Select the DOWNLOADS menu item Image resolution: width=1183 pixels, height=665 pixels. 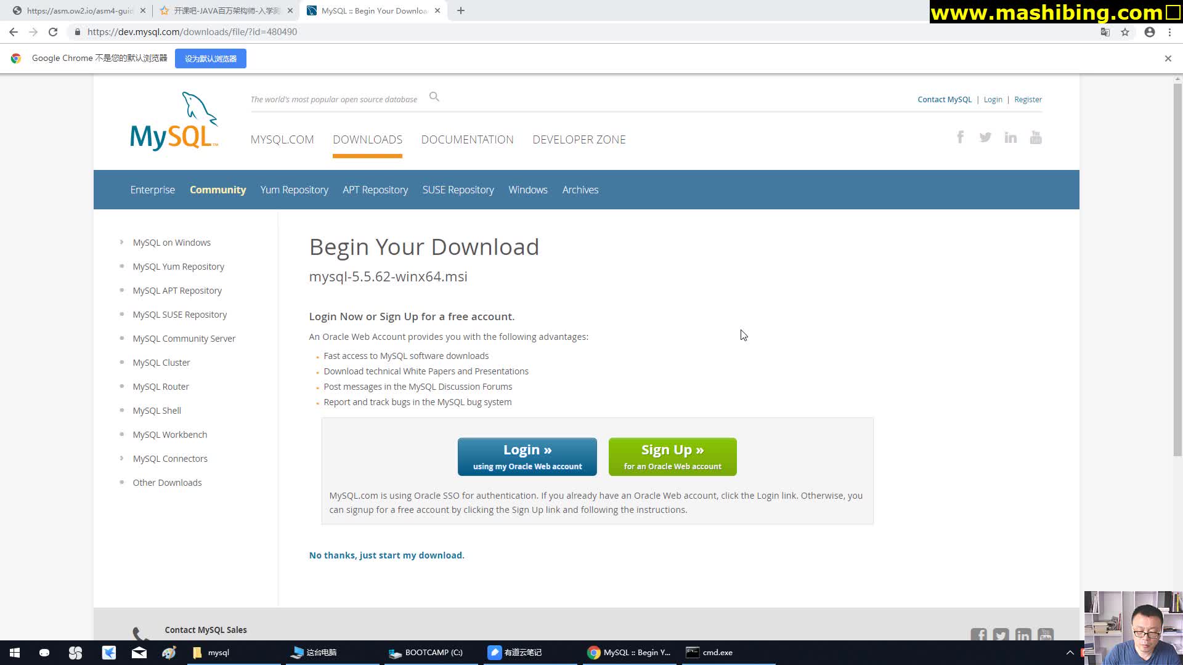[x=367, y=140]
